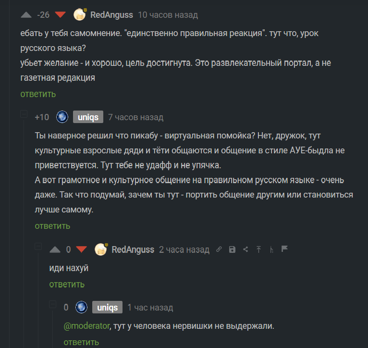Save the "иди нахуй" comment
Viewport: 368px width, 348px height.
[233, 249]
